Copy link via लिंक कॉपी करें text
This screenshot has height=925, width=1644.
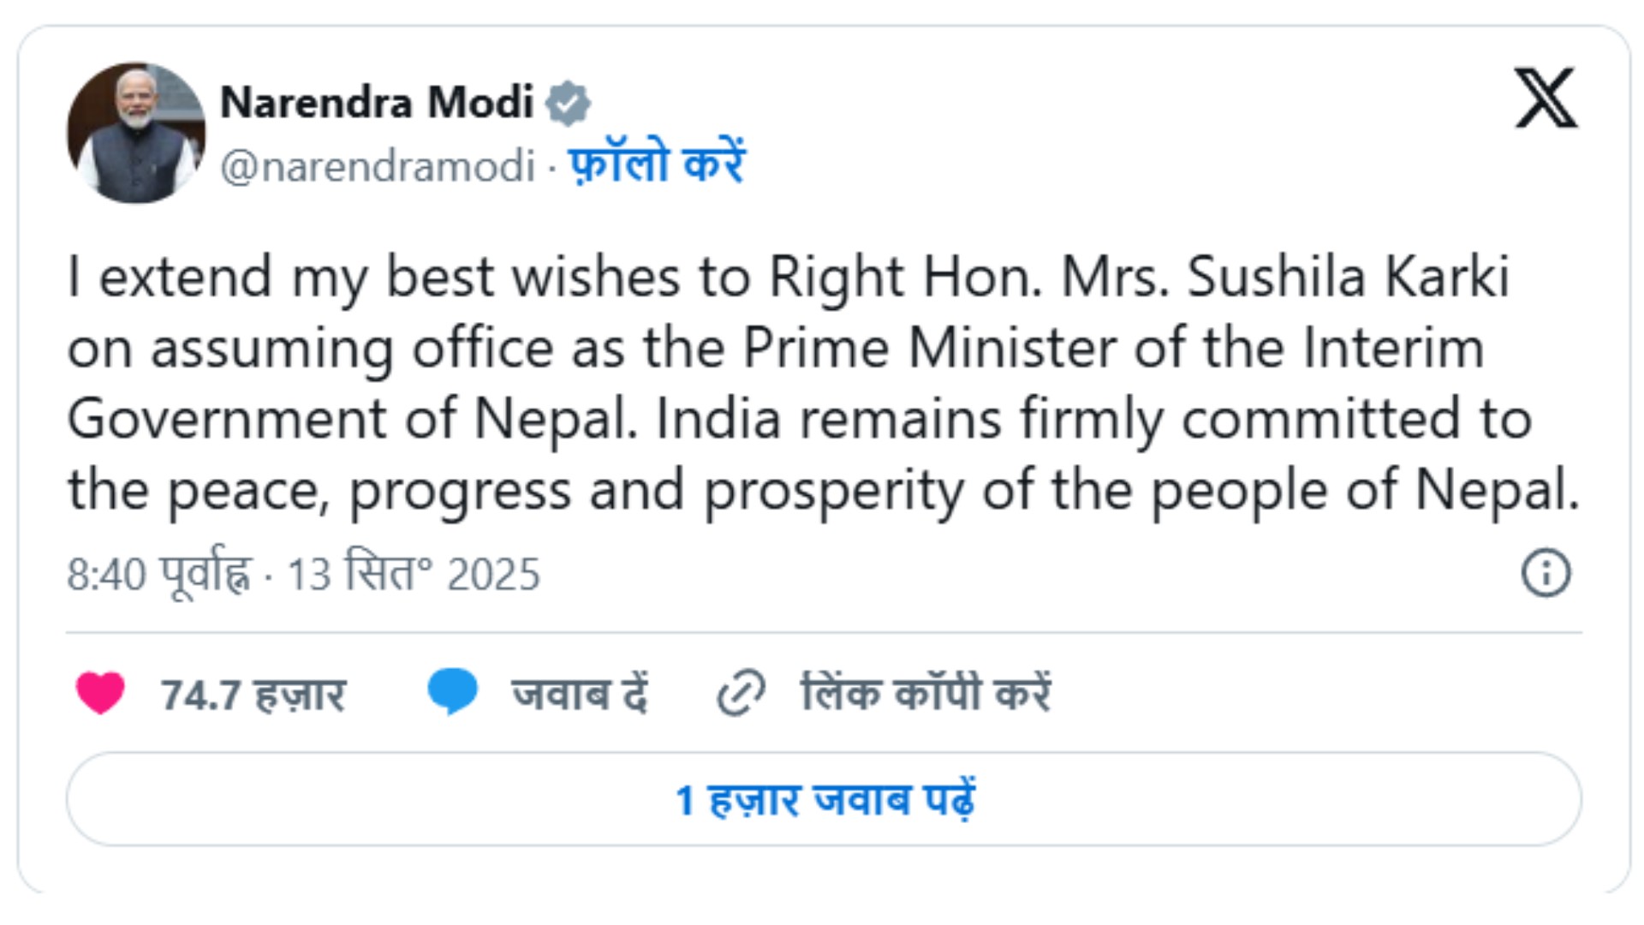pyautogui.click(x=926, y=693)
